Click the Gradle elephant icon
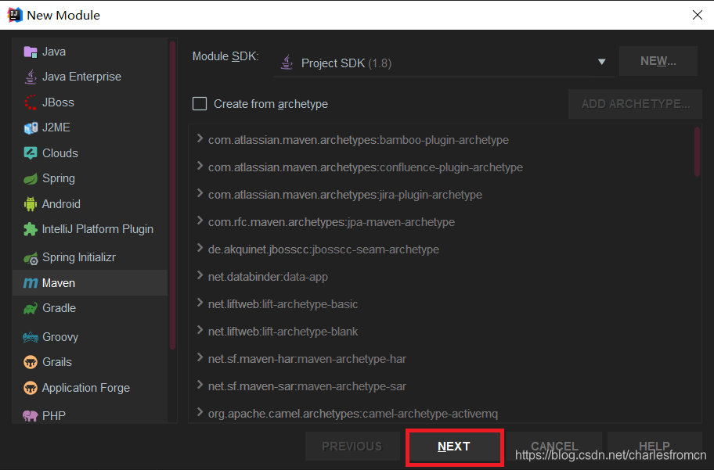The image size is (714, 470). [31, 308]
